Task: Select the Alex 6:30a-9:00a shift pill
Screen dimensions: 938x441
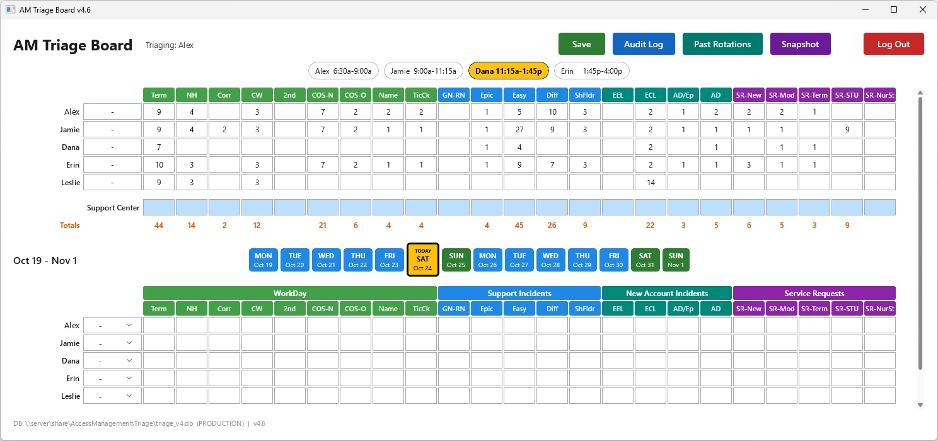Action: point(344,71)
